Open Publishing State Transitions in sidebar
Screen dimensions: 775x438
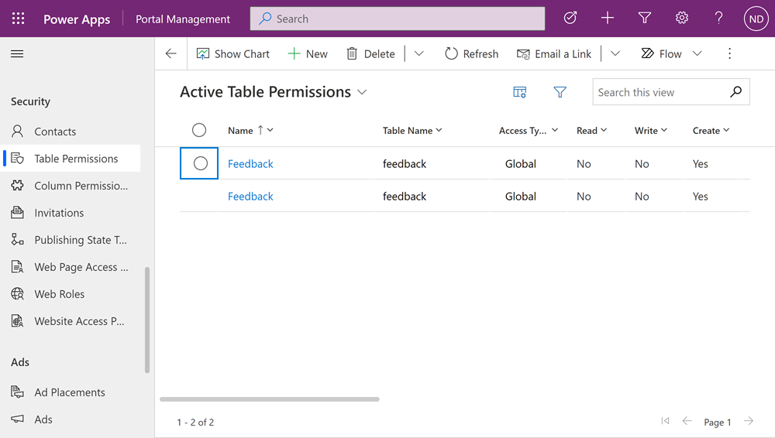[71, 240]
